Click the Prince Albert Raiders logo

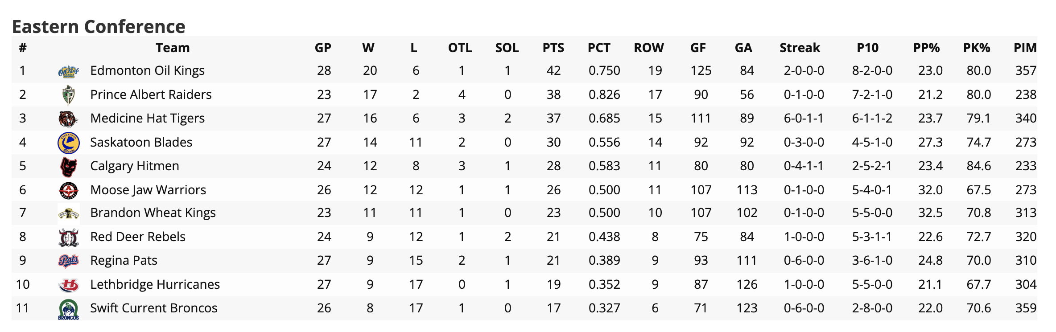point(69,94)
